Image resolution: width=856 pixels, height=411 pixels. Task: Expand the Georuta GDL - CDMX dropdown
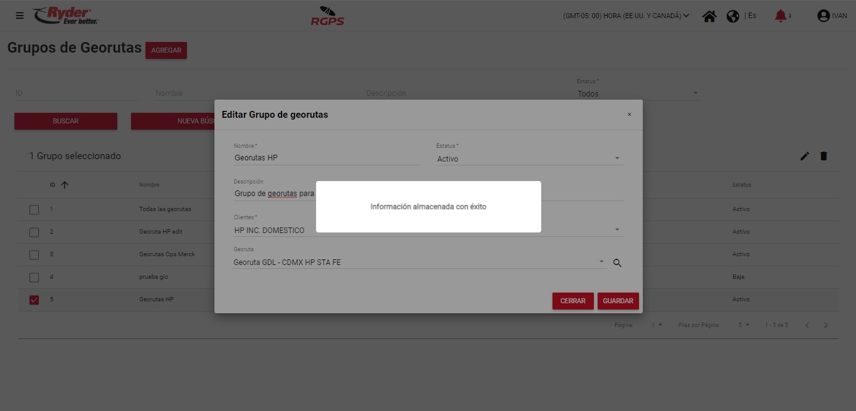601,262
